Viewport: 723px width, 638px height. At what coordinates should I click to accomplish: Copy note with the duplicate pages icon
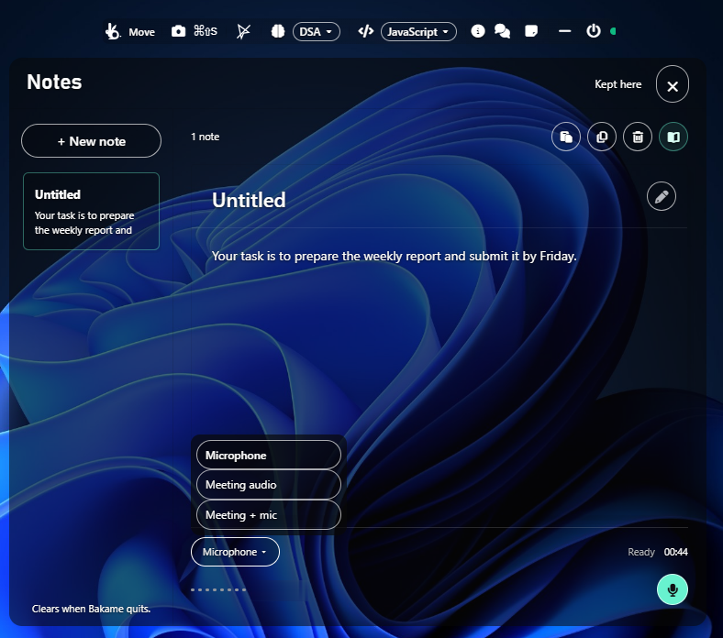tap(602, 137)
